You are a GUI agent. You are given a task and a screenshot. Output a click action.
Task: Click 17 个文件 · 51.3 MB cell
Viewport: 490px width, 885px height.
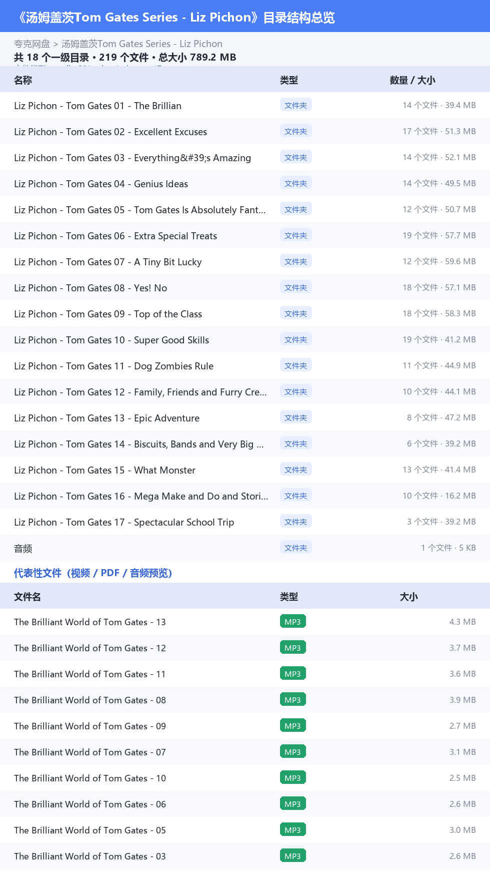coord(439,131)
